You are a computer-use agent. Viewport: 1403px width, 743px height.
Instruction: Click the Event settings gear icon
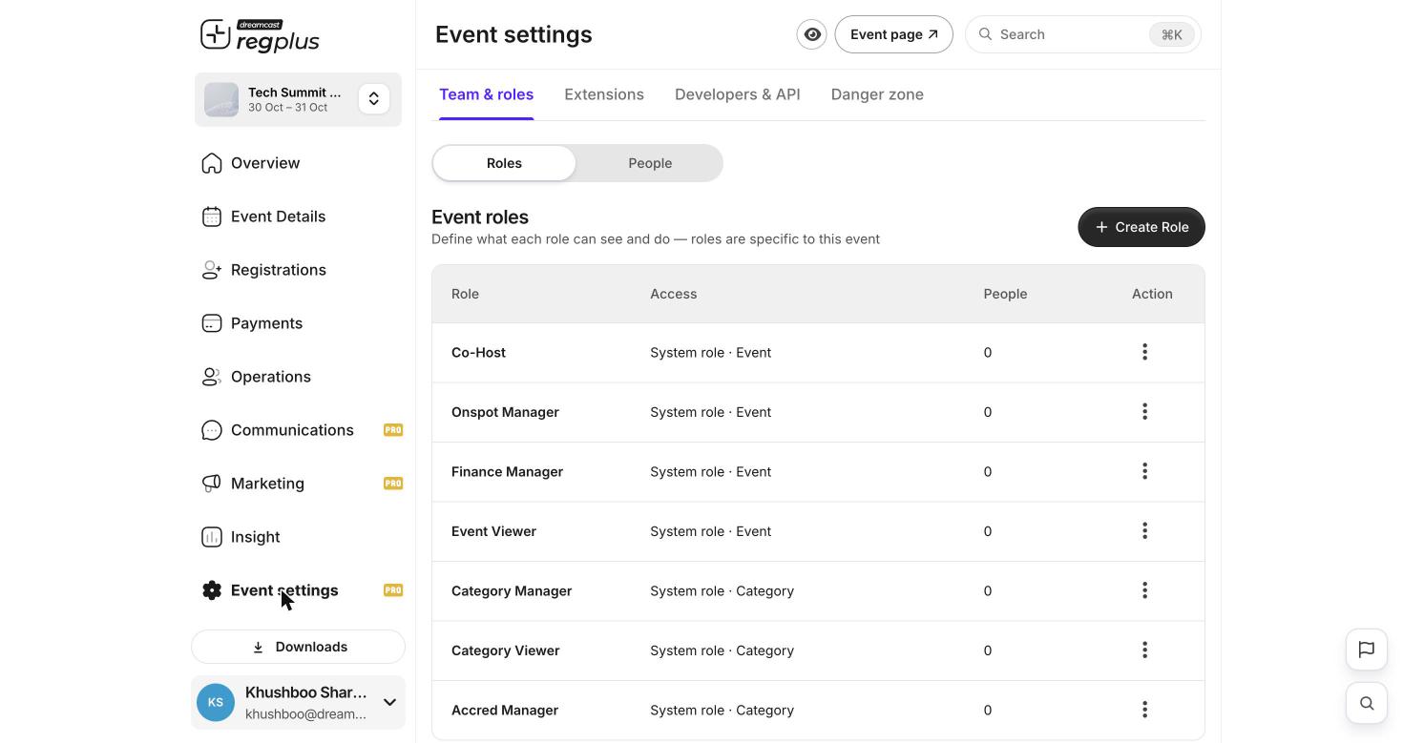pyautogui.click(x=212, y=590)
